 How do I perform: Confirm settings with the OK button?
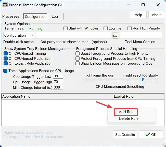pyautogui.click(x=151, y=135)
